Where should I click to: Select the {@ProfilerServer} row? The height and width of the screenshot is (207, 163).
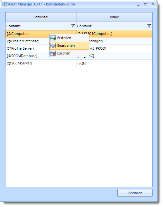[x=79, y=48]
